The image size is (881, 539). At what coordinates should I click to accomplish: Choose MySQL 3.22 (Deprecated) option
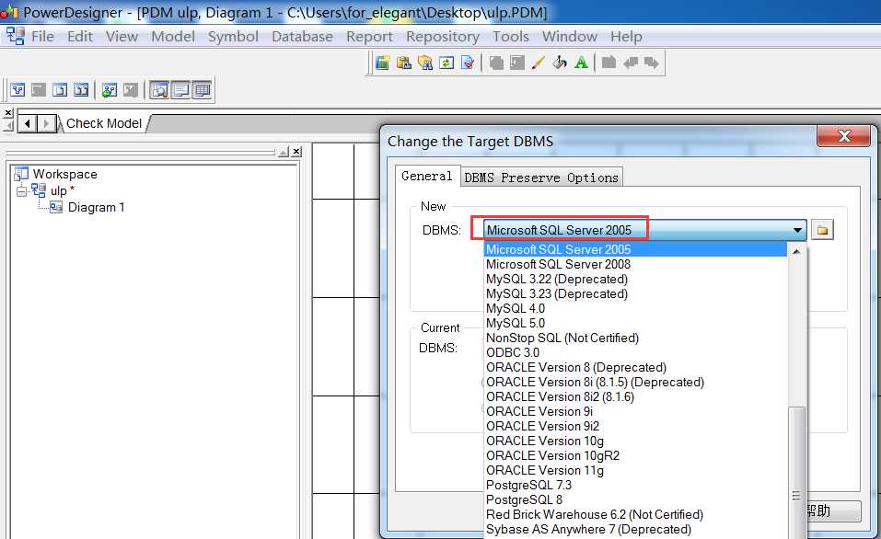click(x=635, y=279)
